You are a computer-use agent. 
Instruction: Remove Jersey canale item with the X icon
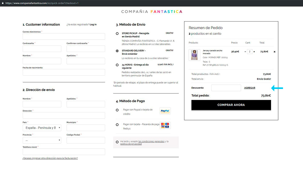(275, 52)
